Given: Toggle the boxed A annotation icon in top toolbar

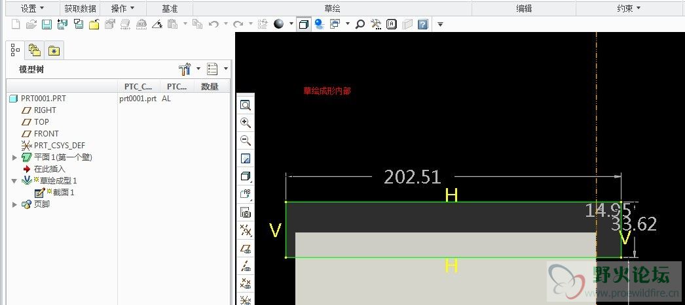Looking at the screenshot, I should (392, 24).
